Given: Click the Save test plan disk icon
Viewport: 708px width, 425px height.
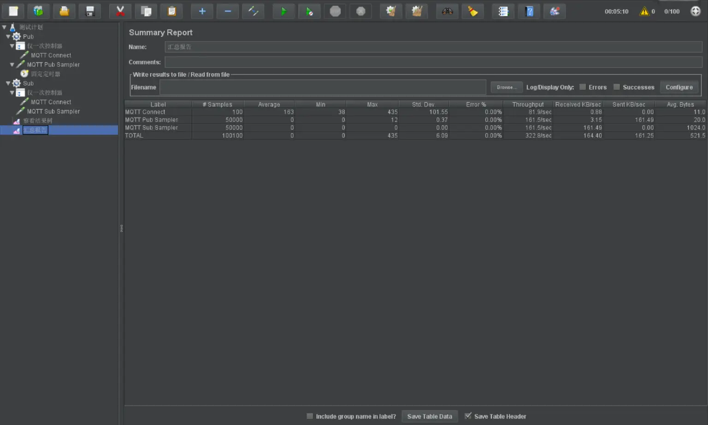Looking at the screenshot, I should point(90,12).
